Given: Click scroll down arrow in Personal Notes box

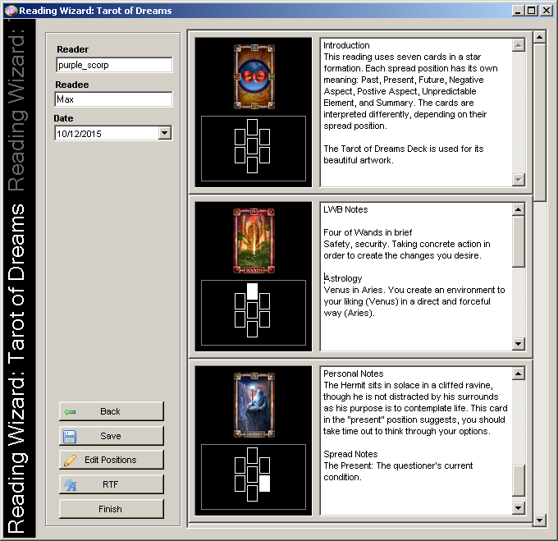Looking at the screenshot, I should pyautogui.click(x=519, y=508).
